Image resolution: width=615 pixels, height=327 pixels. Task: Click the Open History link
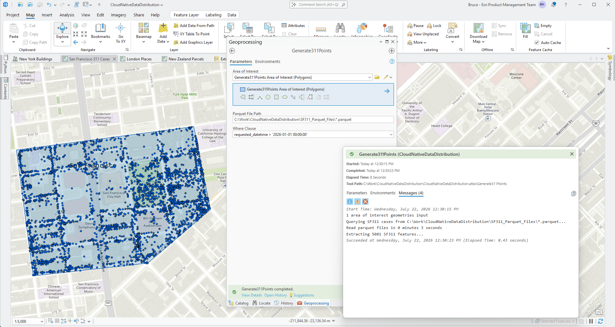coord(275,295)
